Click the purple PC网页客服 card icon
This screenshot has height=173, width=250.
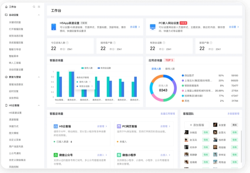[x=118, y=126]
